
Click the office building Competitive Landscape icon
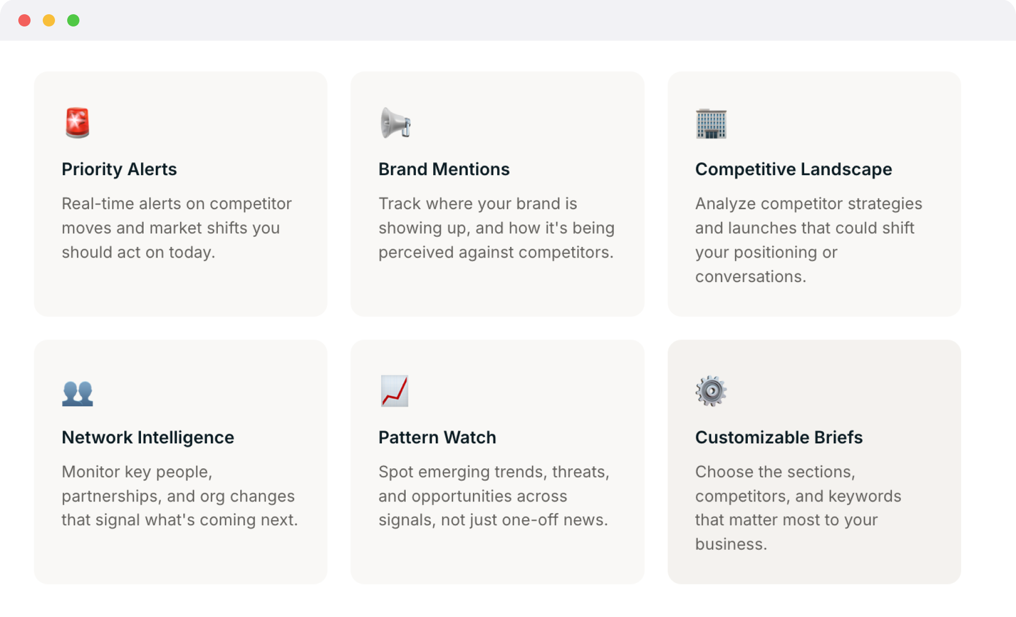point(711,124)
